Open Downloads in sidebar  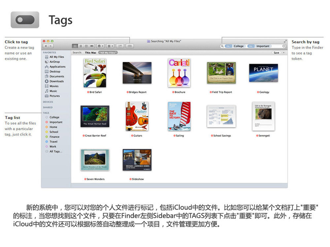[54, 81]
